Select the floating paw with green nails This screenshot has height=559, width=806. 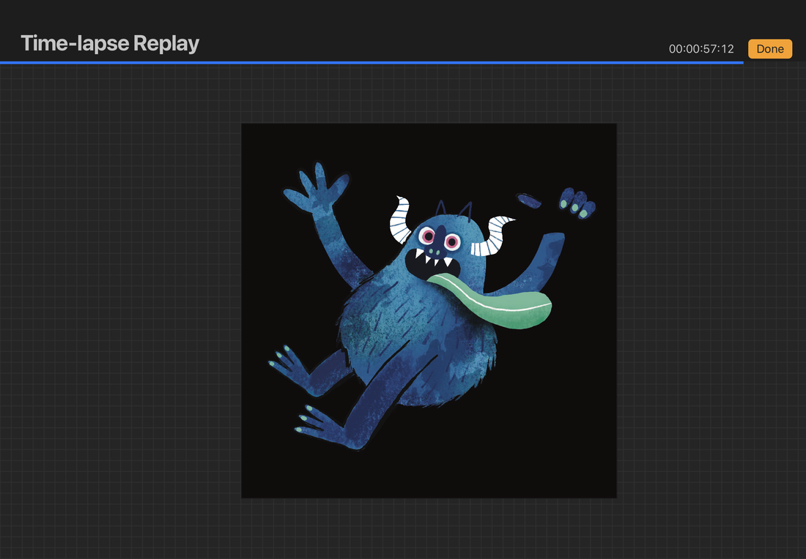(577, 203)
